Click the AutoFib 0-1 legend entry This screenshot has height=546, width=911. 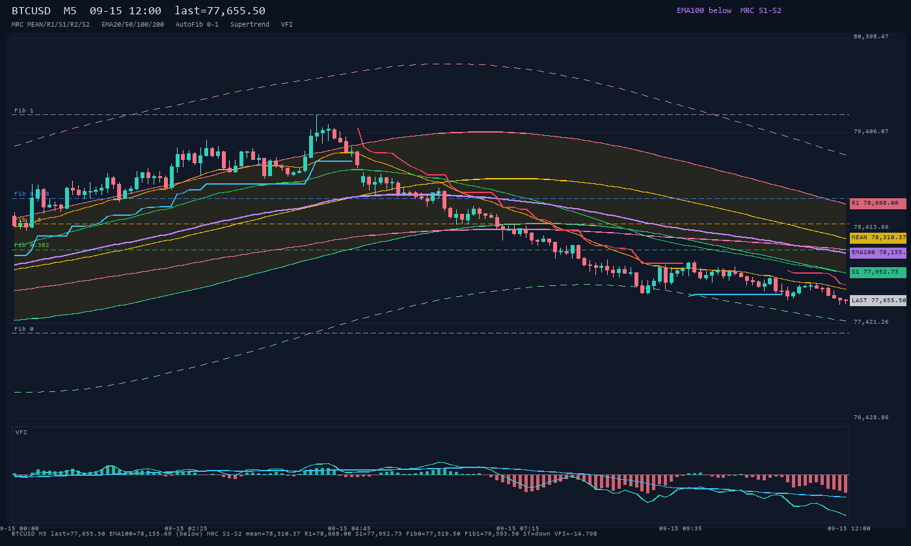197,24
